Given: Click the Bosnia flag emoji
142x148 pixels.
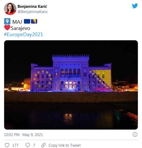Looking at the screenshot, I should point(34,21).
